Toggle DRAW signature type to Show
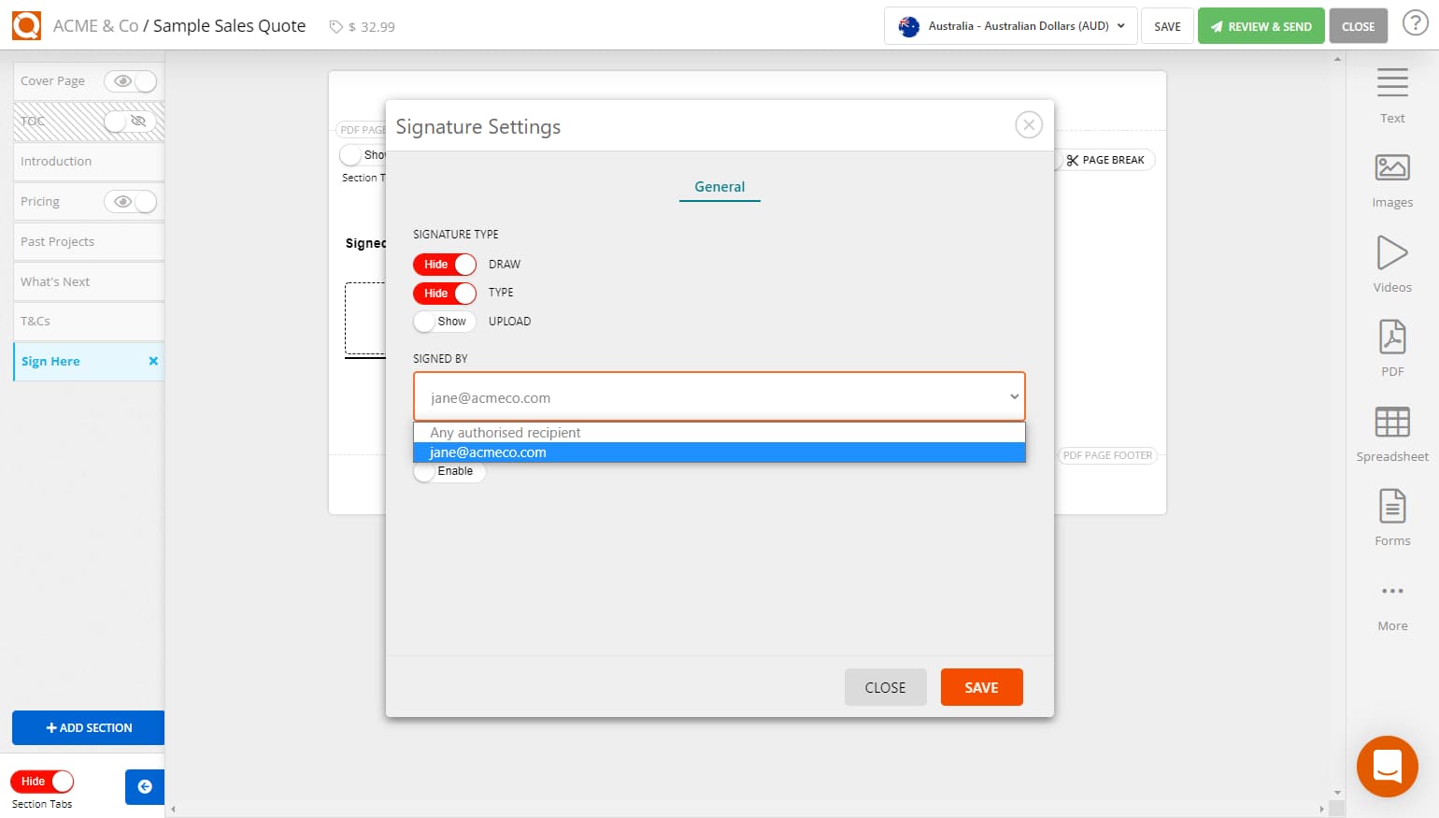Viewport: 1439px width, 818px height. click(x=444, y=265)
